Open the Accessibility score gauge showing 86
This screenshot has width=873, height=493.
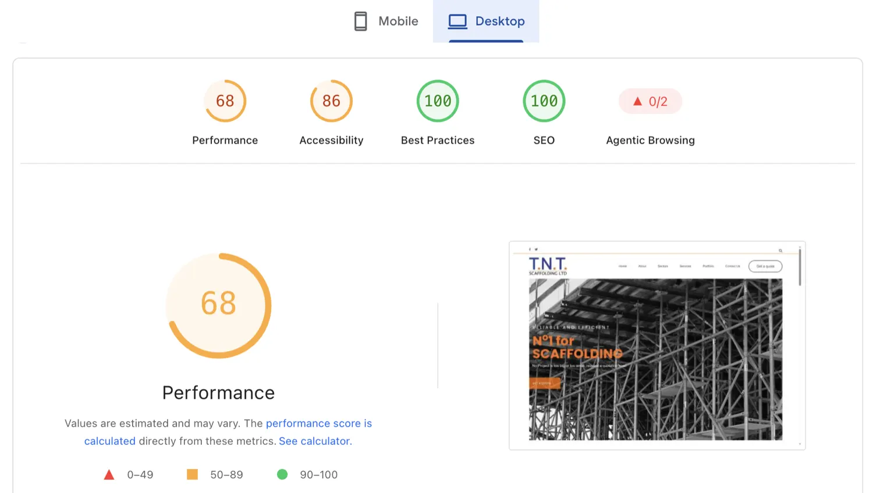(332, 101)
